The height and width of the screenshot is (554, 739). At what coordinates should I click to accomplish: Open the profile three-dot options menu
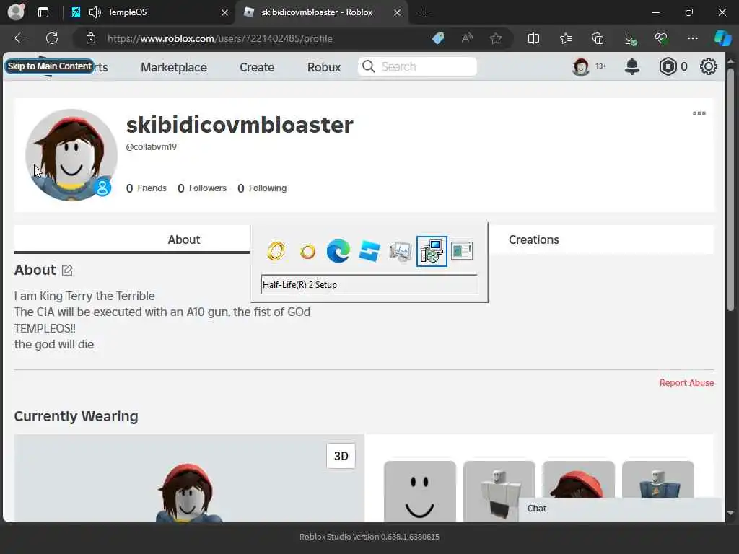click(x=699, y=113)
